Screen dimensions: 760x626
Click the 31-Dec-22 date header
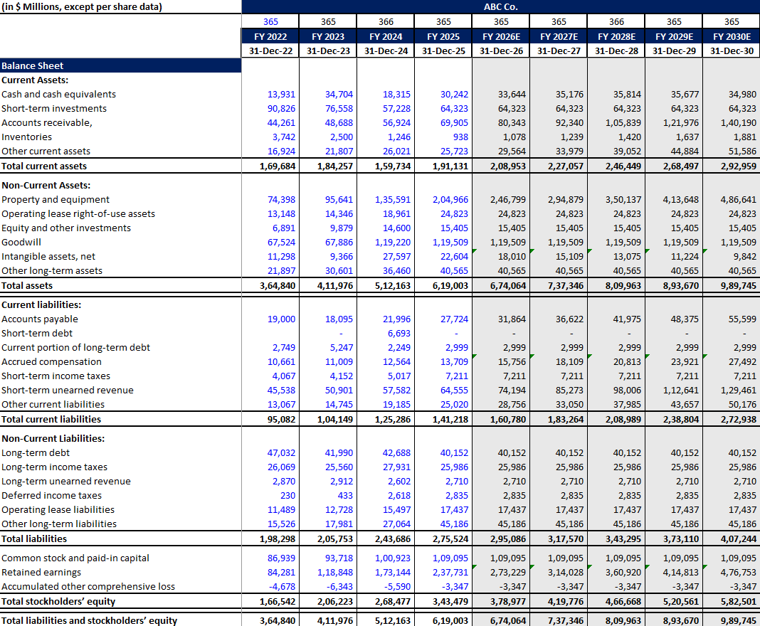[x=270, y=51]
